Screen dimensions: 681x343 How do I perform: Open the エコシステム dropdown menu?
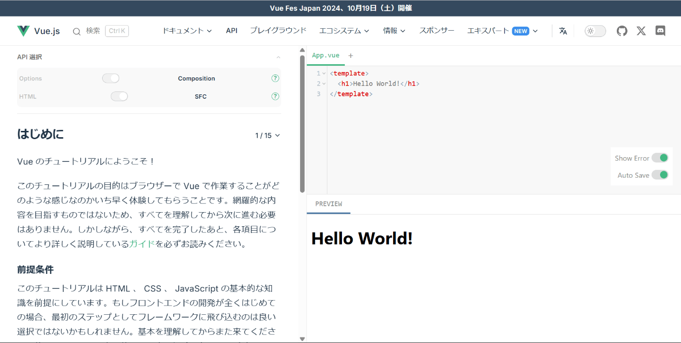[344, 31]
